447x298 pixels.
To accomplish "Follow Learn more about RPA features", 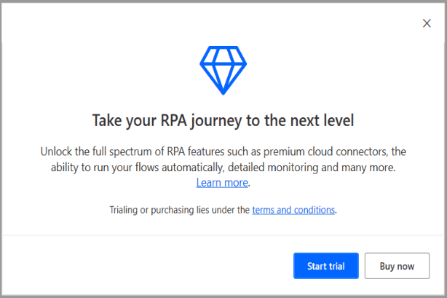I will 222,183.
